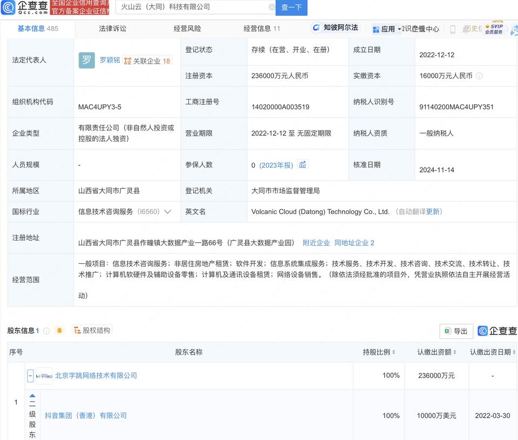
Task: Expand the 信息技术咨询服务 industry chevron
Action: pyautogui.click(x=168, y=212)
